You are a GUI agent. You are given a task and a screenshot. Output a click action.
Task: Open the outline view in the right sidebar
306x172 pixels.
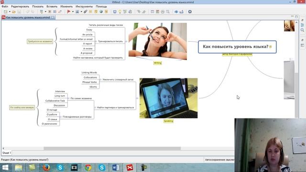302,25
